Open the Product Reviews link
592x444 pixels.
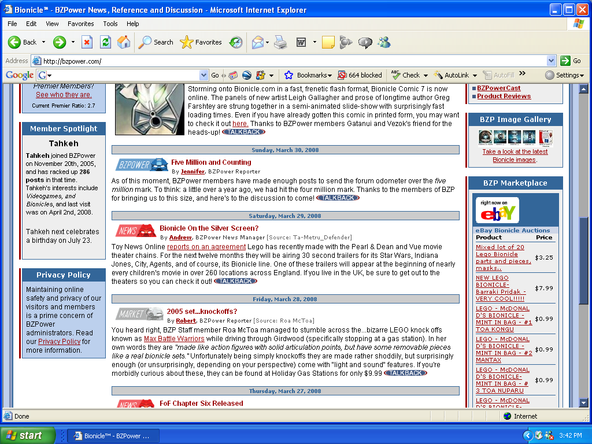(x=504, y=96)
